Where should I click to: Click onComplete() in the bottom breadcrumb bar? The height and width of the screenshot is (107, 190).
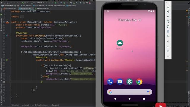(x=55, y=105)
